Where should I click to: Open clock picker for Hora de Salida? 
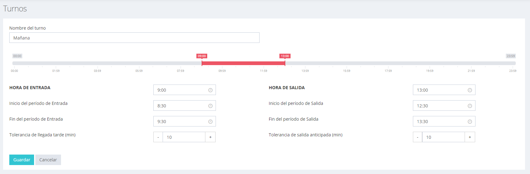coord(470,90)
